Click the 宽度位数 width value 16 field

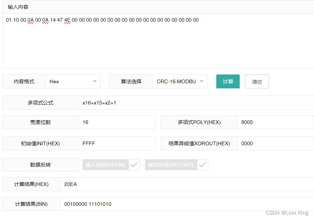[x=117, y=122]
